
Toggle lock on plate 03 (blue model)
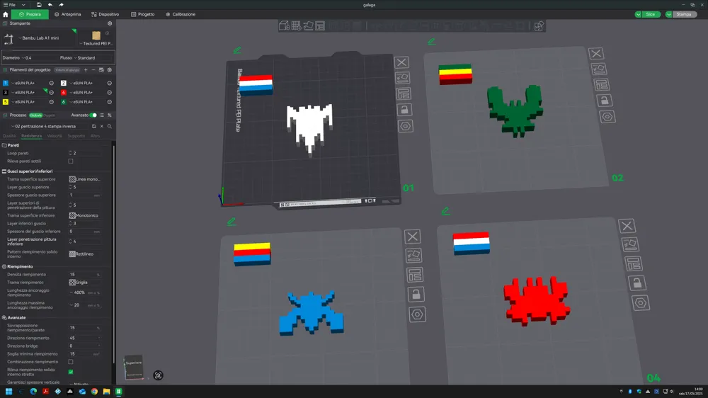[x=416, y=295]
